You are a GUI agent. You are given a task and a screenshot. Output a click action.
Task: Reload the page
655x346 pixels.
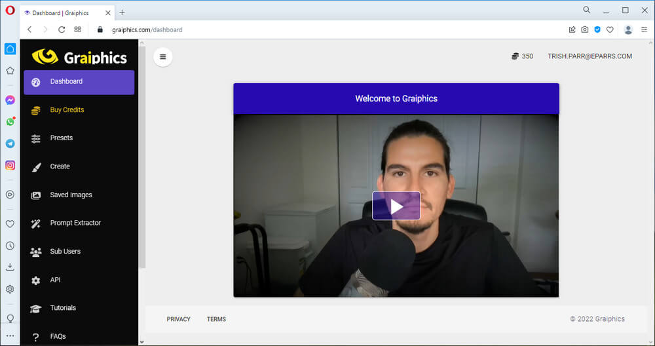click(62, 29)
